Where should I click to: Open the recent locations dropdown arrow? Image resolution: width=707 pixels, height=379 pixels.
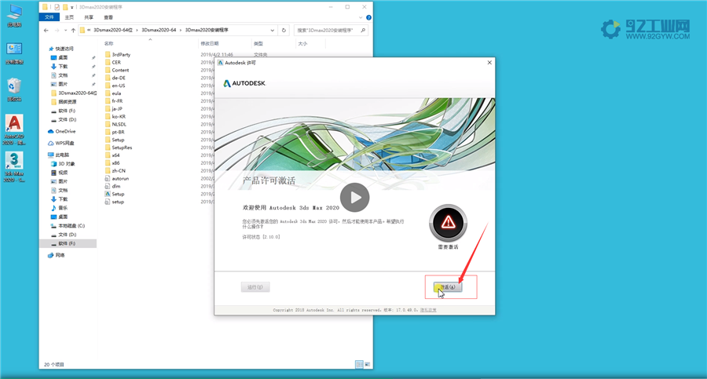pos(65,30)
